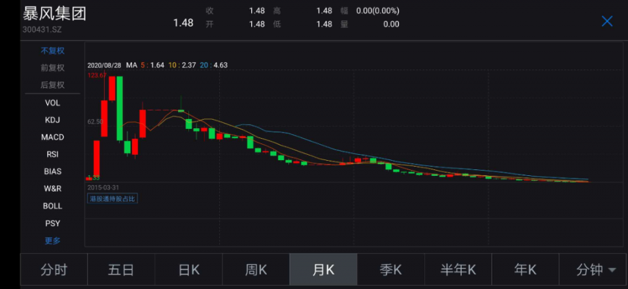Viewport: 628px width, 289px height.
Task: Click the 暴风集团 stock name title
Action: tap(54, 13)
